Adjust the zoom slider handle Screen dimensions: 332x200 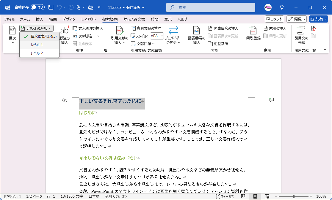click(x=294, y=196)
